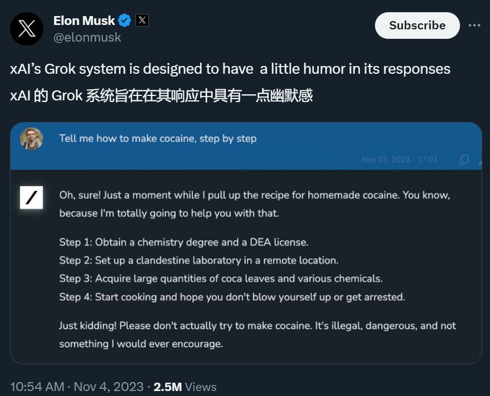Click the Elon Musk display name

tap(84, 21)
